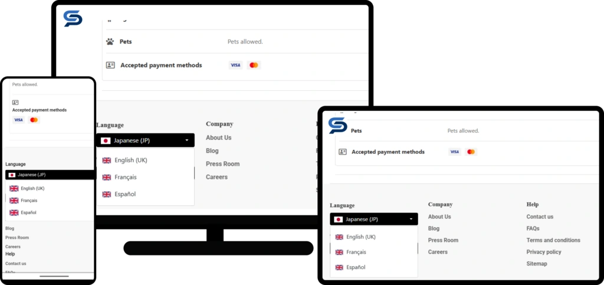The height and width of the screenshot is (285, 604).
Task: Open the Sitemap link in the tablet footer
Action: [x=536, y=264]
